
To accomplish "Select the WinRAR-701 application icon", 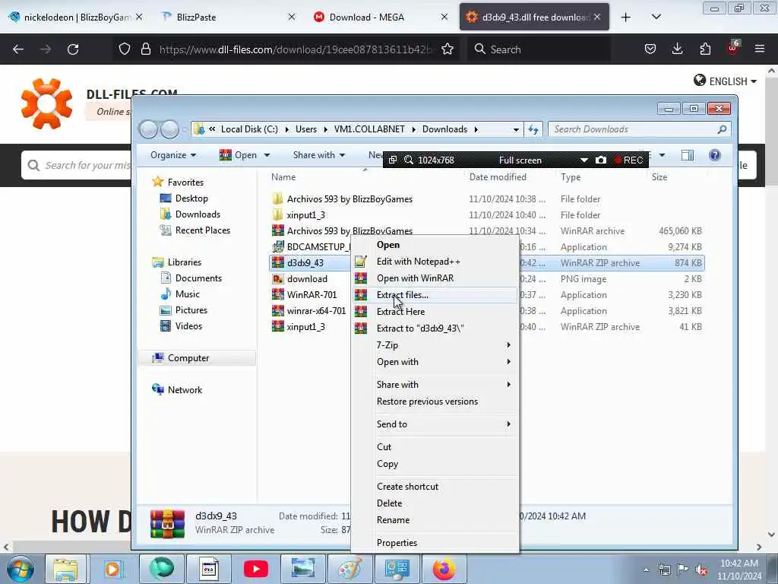I will point(278,295).
